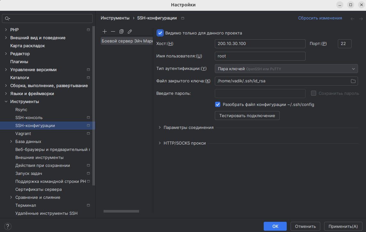The width and height of the screenshot is (366, 232).
Task: Select 'SSH-консоль' in the settings tree
Action: [x=29, y=117]
